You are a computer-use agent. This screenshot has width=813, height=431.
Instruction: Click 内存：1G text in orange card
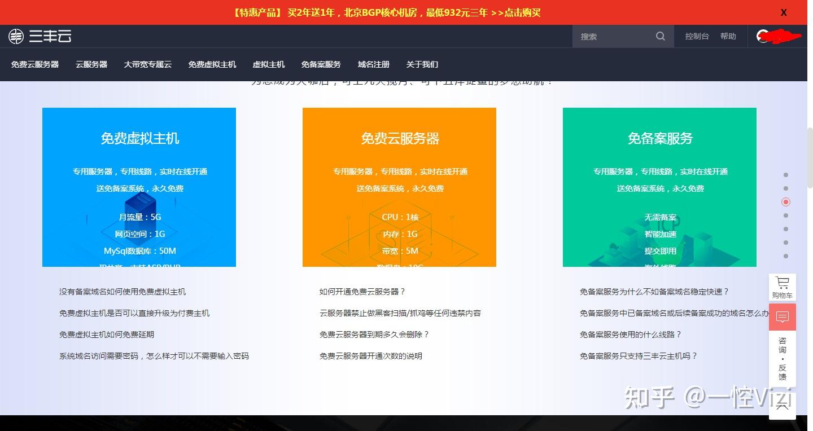point(400,234)
